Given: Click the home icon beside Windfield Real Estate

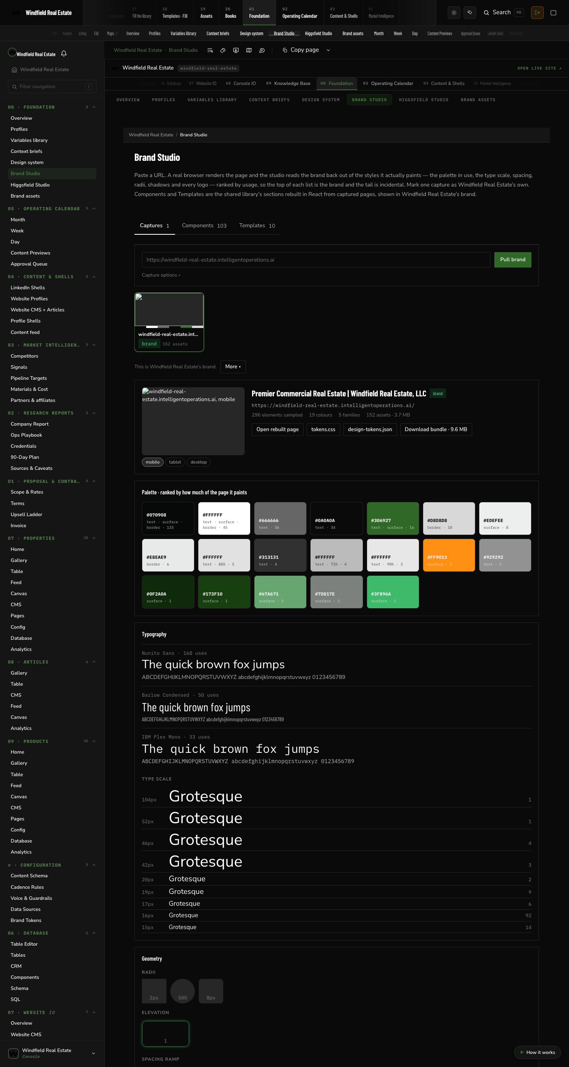Looking at the screenshot, I should tap(15, 70).
